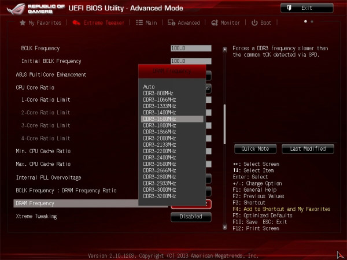
Task: Set DRAM to DDR3-2400MHz
Action: click(172, 157)
